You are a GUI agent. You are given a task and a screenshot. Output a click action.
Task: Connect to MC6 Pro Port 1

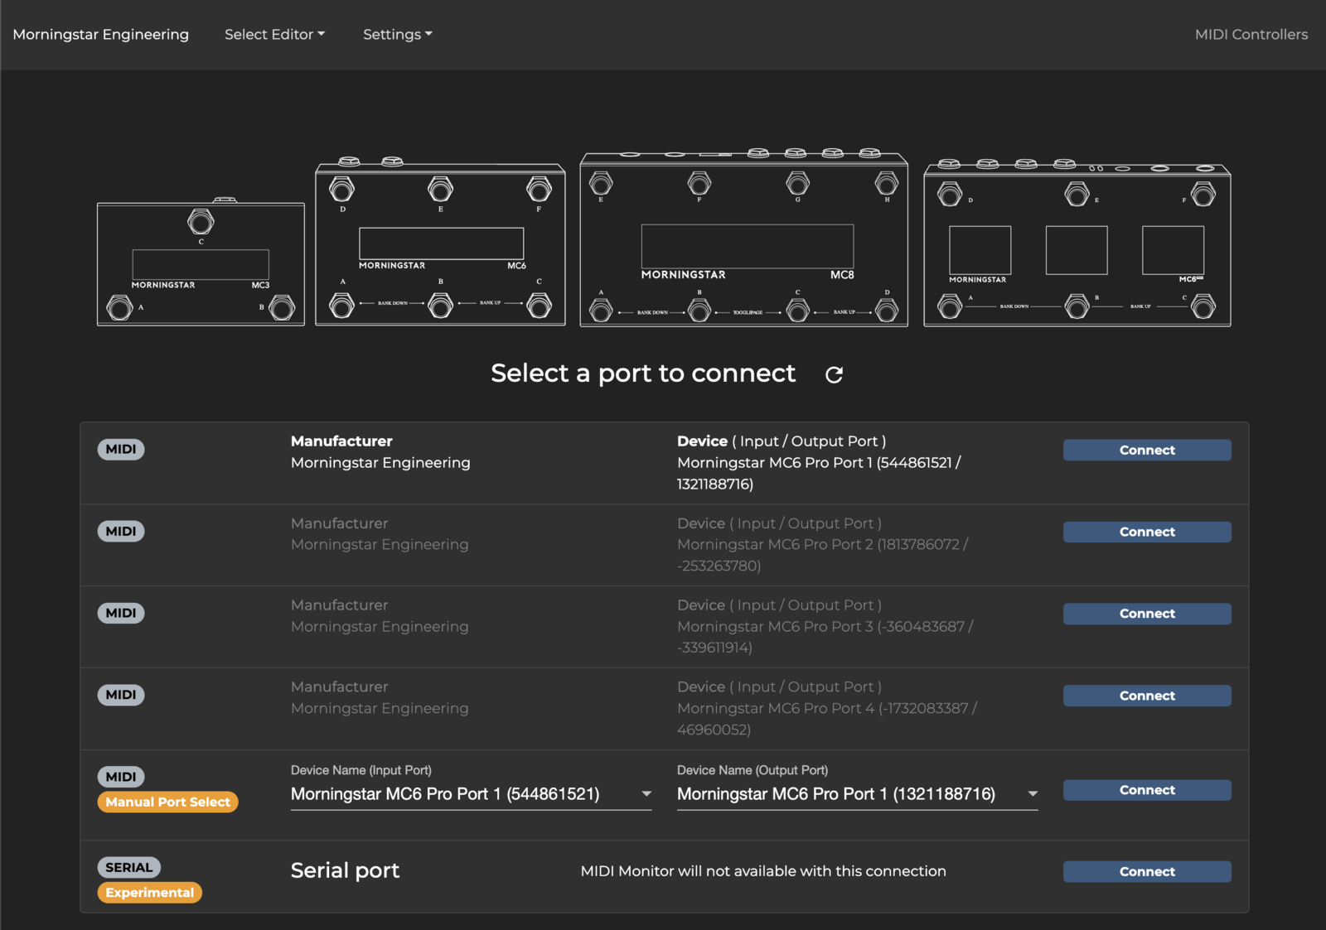click(1146, 450)
